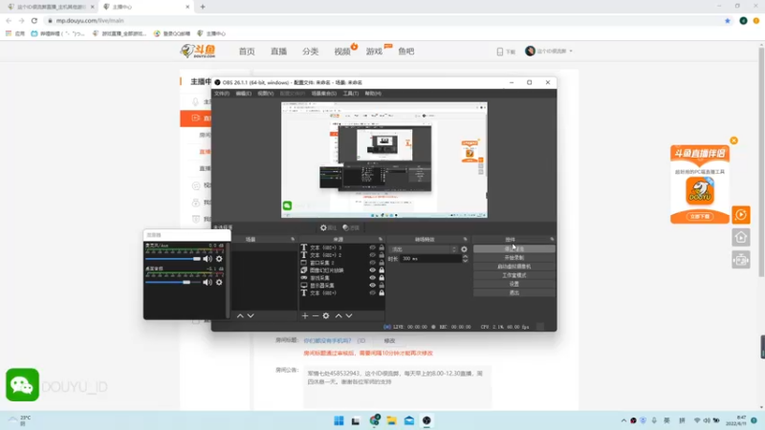Click the streaming button in OBS controls
The height and width of the screenshot is (430, 765).
[514, 248]
